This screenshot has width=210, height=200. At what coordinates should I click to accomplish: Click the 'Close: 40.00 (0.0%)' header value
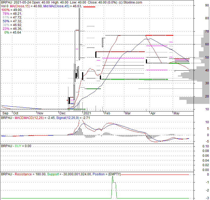coord(102,2)
